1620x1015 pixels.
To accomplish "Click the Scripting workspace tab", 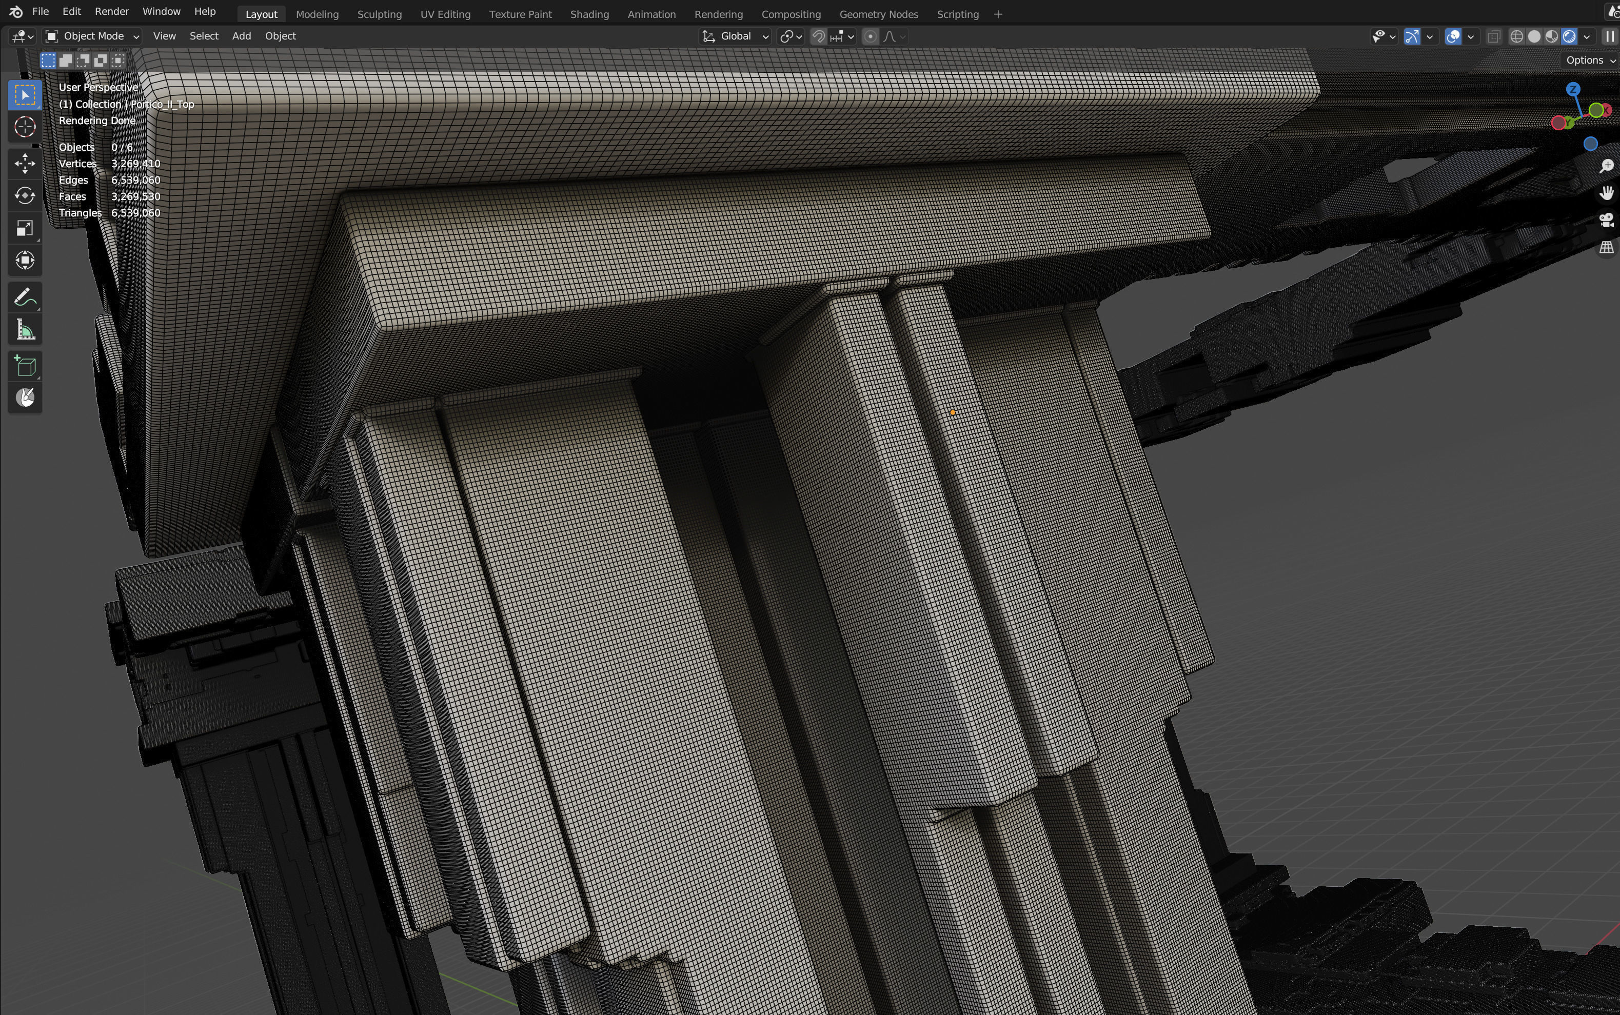I will click(x=957, y=14).
